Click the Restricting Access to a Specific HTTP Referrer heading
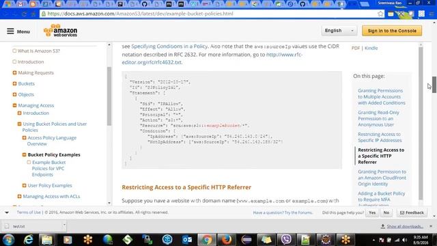437x246 pixels. tap(186, 187)
